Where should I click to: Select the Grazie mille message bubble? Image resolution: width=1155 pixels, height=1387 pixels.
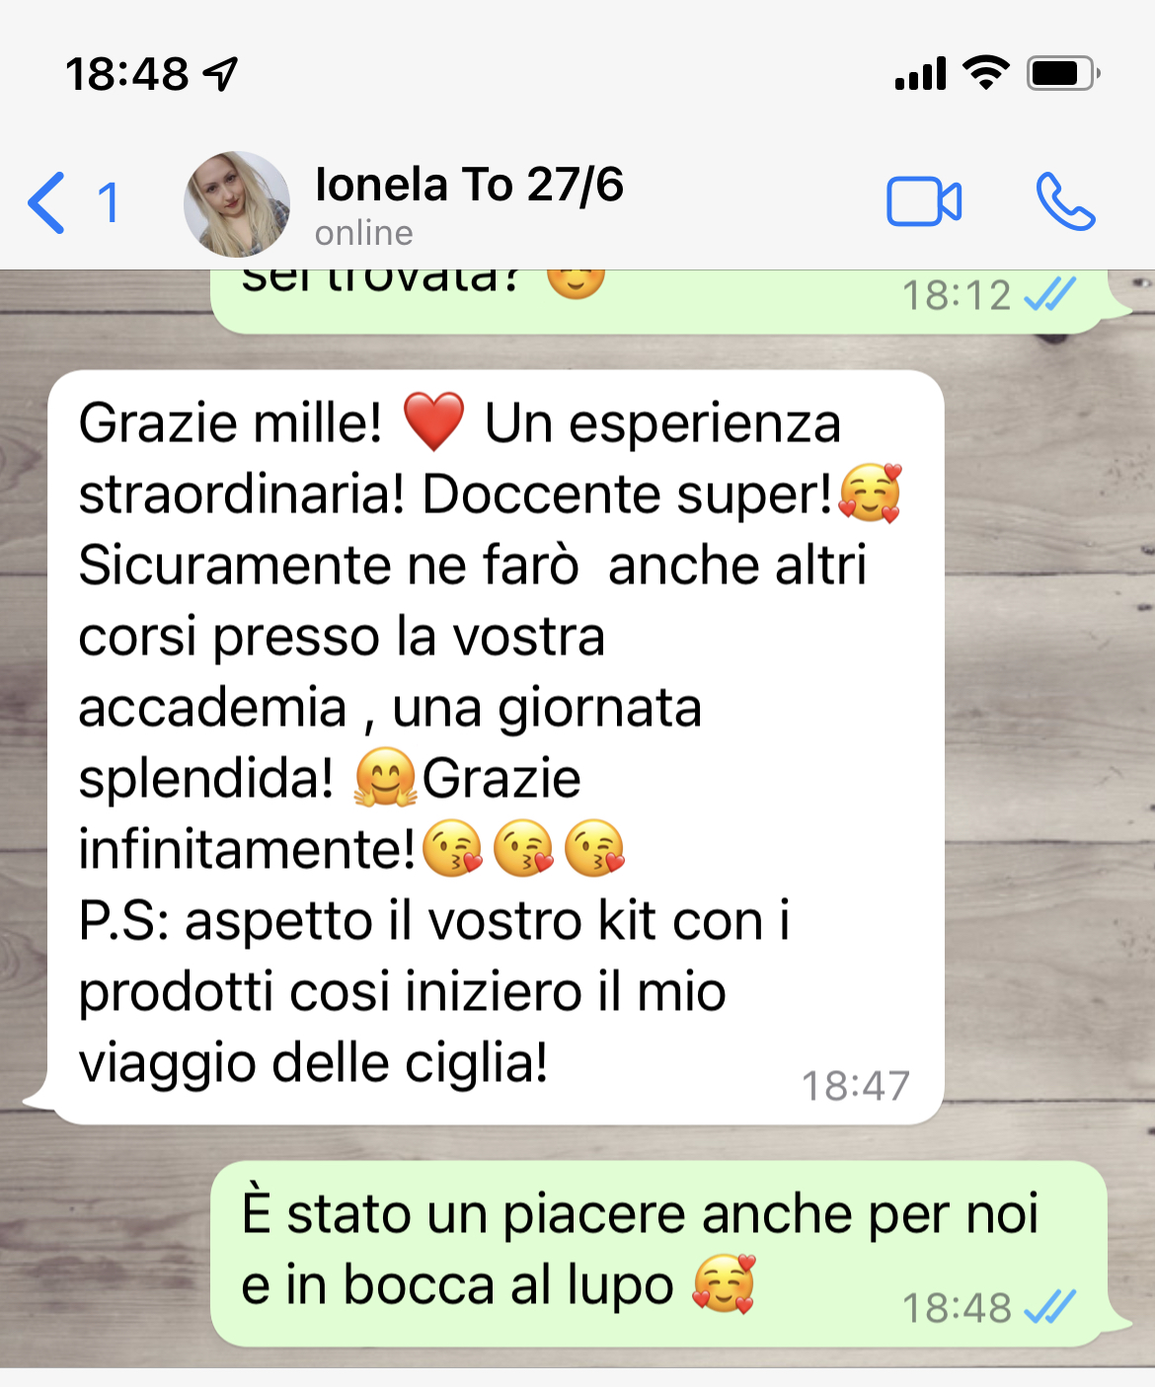pyautogui.click(x=496, y=747)
